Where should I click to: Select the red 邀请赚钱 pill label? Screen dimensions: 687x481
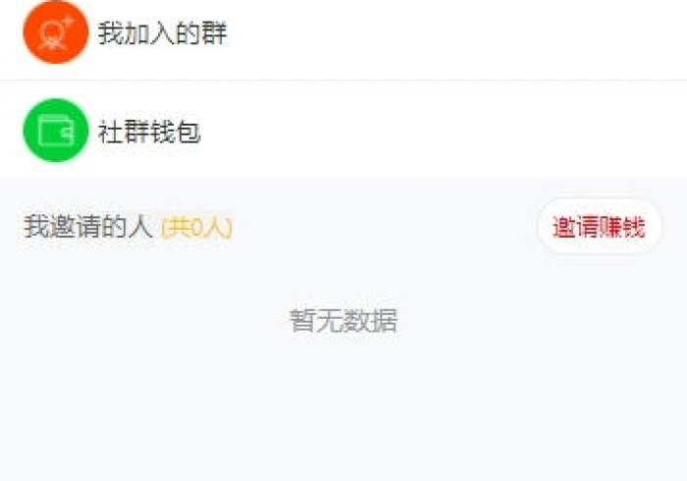click(599, 228)
